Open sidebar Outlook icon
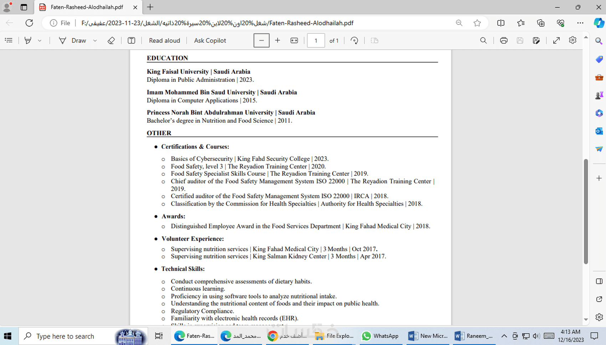 (x=599, y=131)
